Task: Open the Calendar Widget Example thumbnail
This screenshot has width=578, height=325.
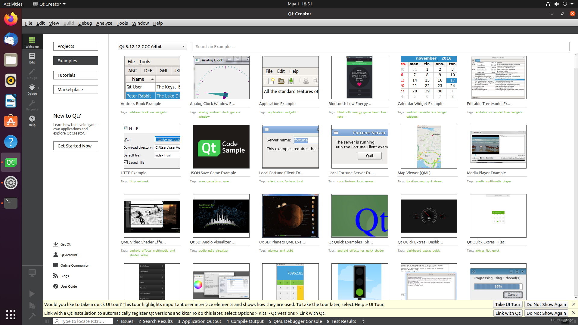Action: tap(429, 77)
